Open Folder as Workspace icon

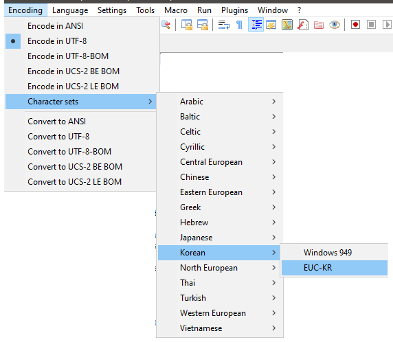pos(319,25)
